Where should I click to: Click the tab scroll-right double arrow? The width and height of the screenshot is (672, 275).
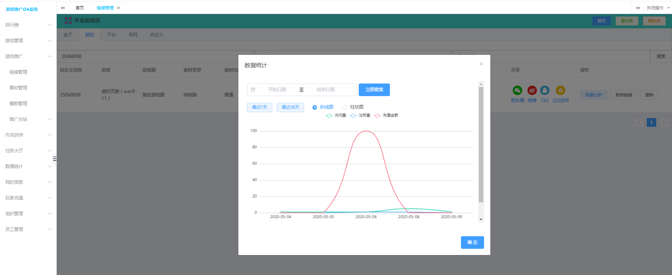(x=638, y=8)
